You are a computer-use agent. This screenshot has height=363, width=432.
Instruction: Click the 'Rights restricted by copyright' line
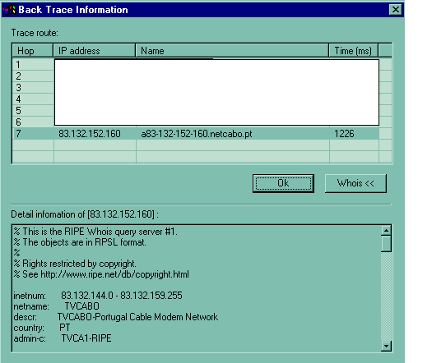click(x=75, y=264)
